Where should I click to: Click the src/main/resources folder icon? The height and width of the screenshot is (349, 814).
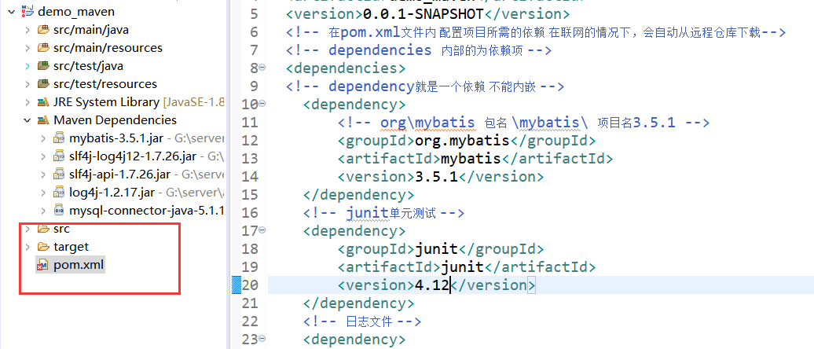(44, 48)
